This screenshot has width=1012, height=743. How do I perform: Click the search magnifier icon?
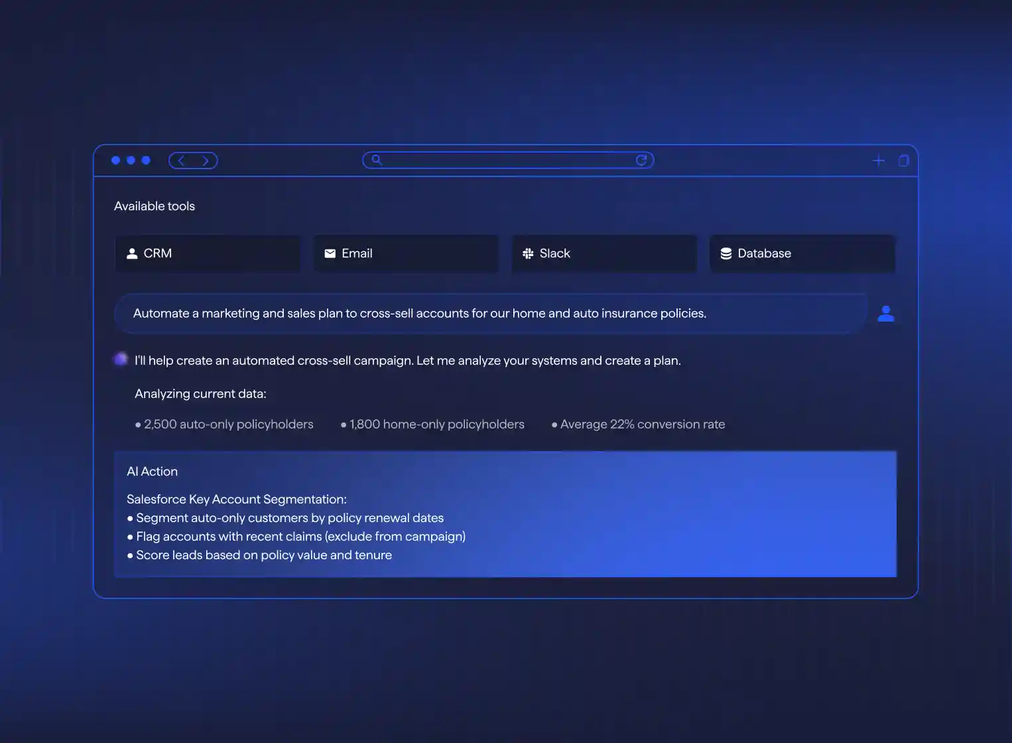(377, 160)
